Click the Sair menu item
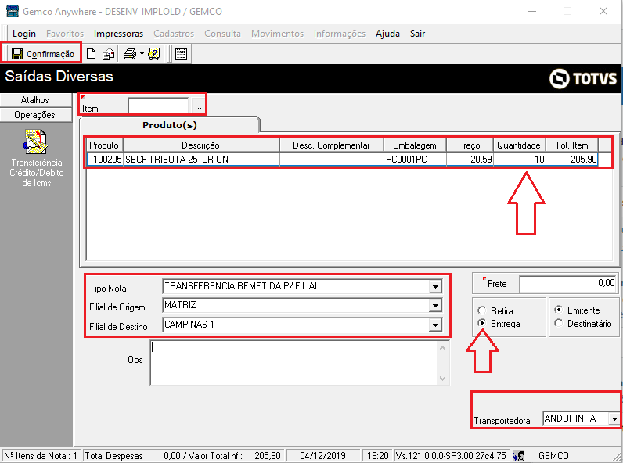The height and width of the screenshot is (463, 623). (x=417, y=34)
